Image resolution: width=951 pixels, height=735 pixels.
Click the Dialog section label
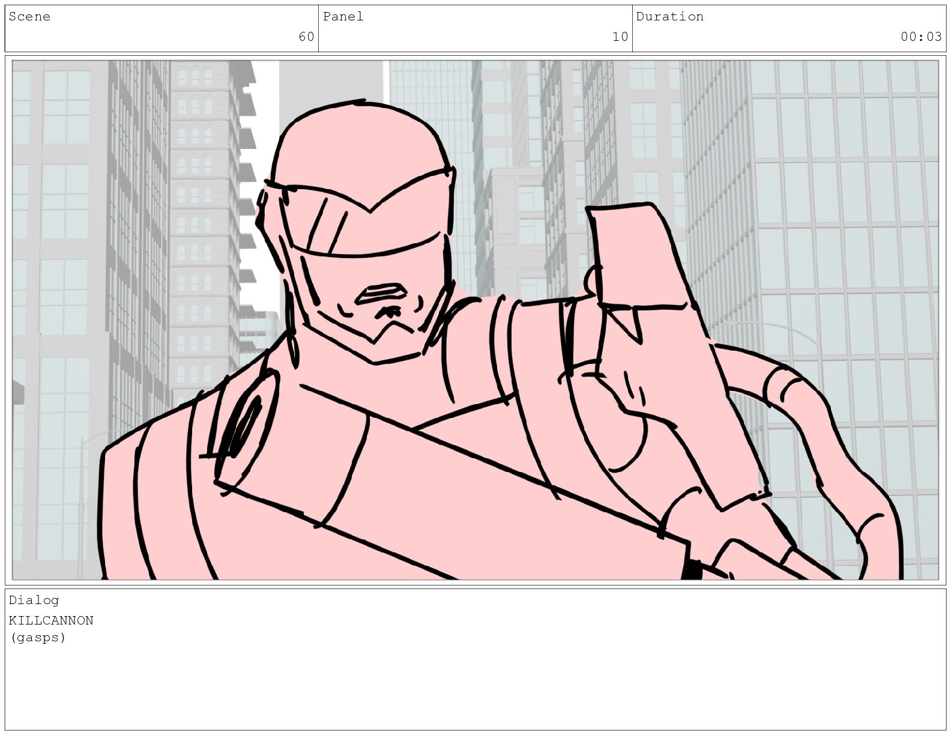tap(34, 600)
